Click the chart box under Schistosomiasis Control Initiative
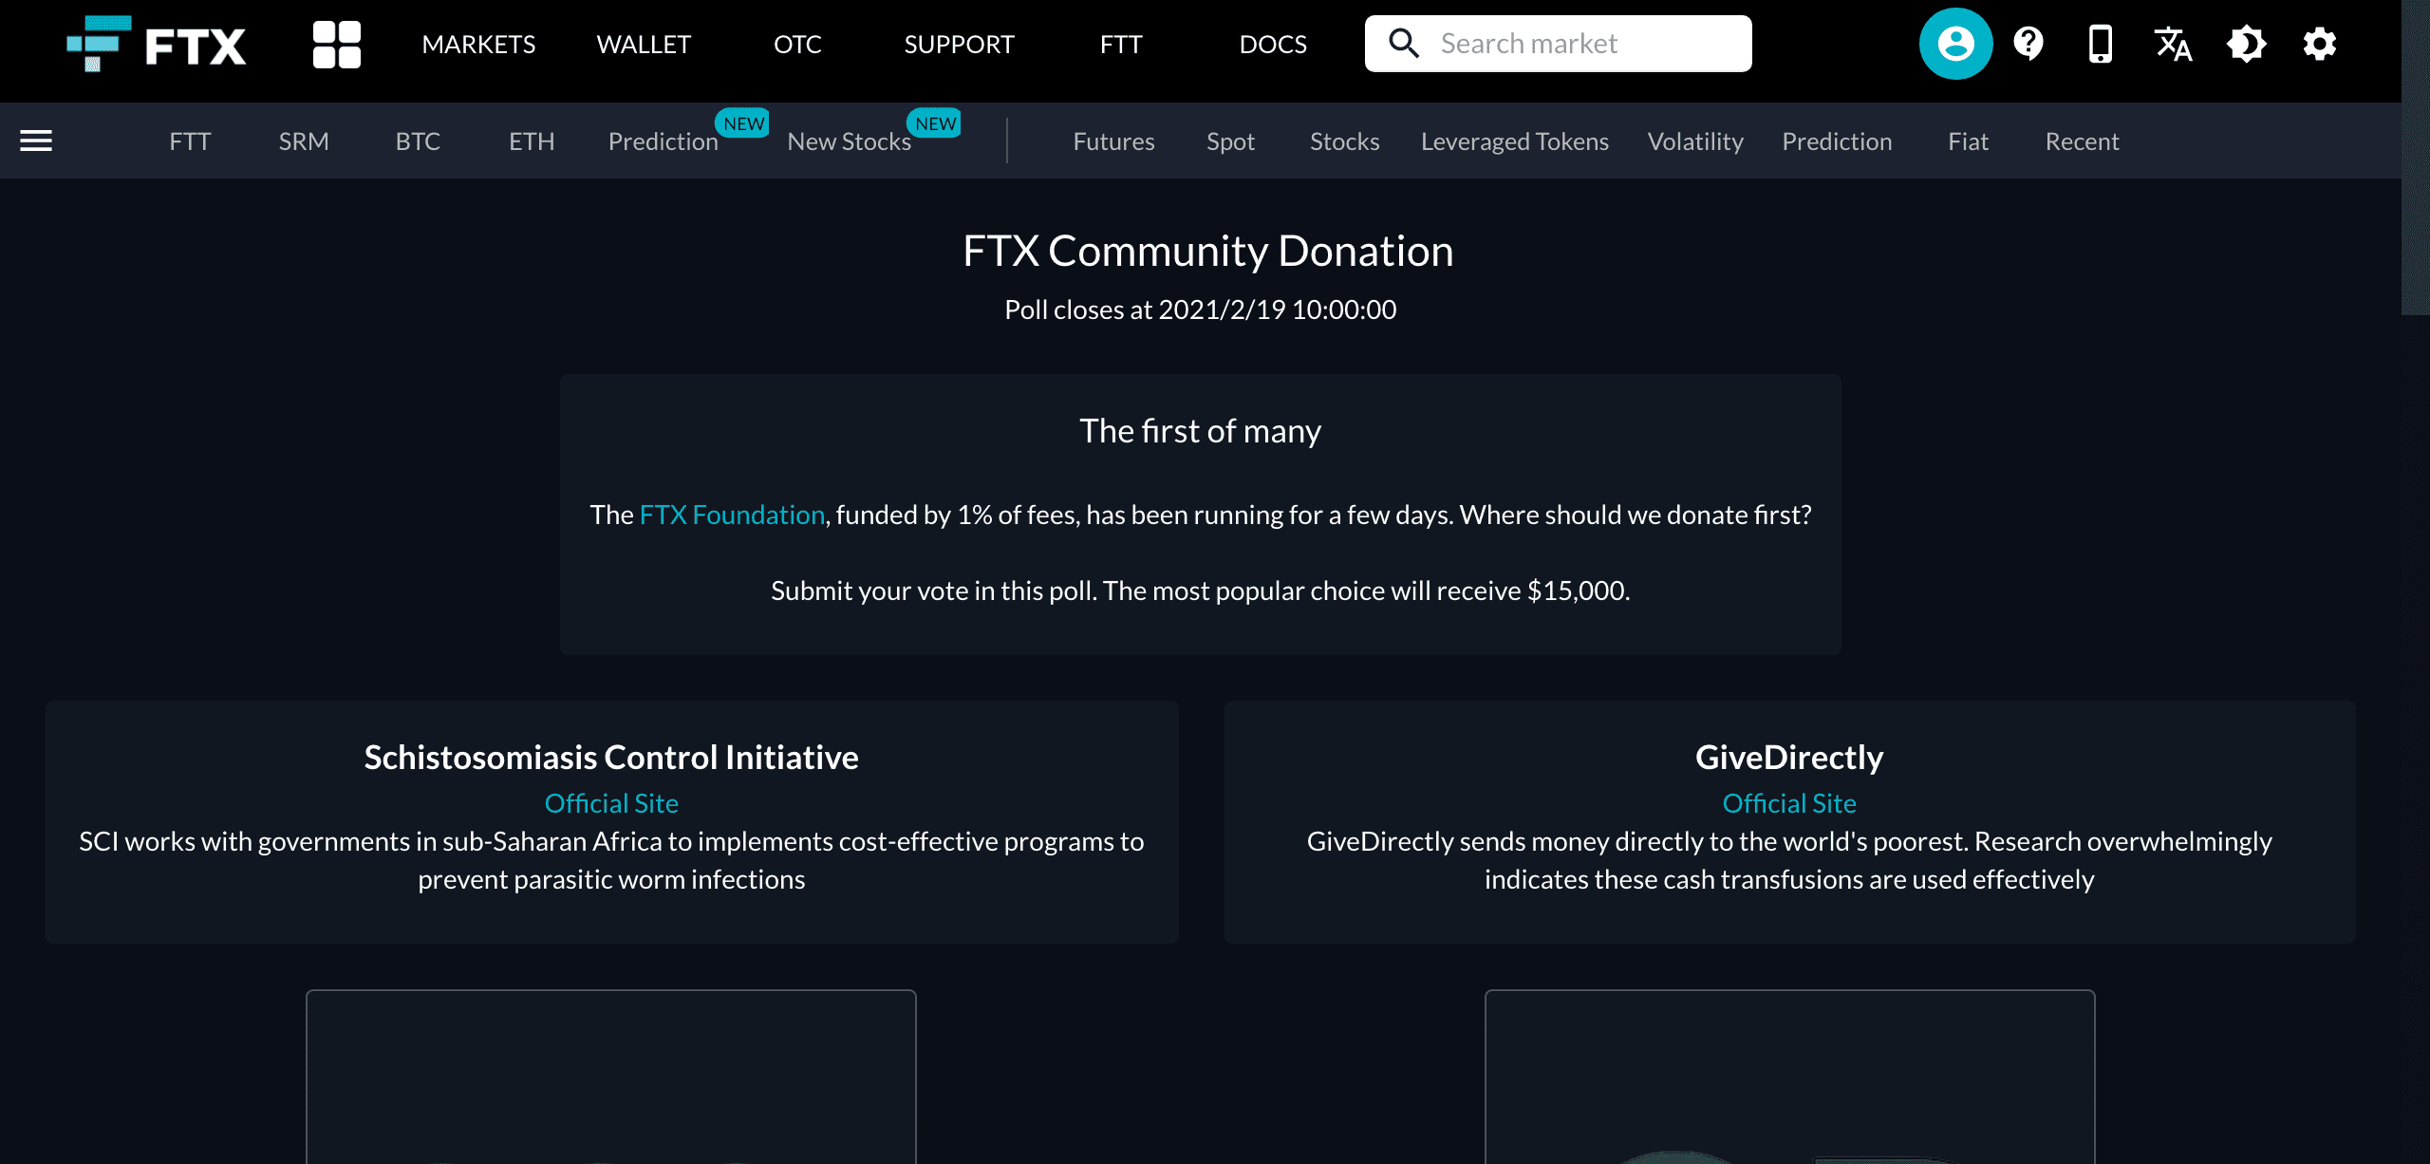 pos(611,1077)
